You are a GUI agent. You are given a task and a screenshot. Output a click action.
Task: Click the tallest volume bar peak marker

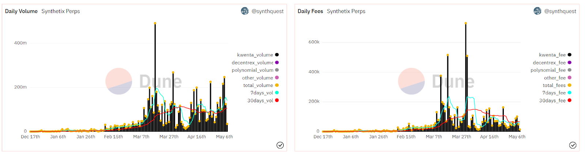(155, 23)
